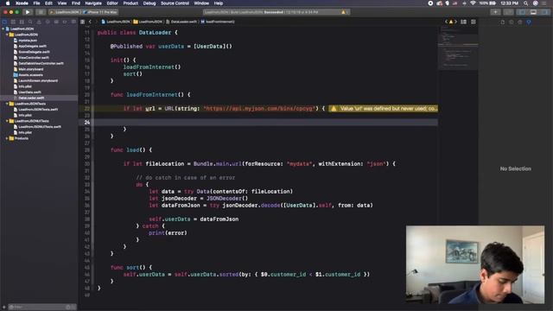This screenshot has width=553, height=311.
Task: Go back in editor history
Action: [90, 22]
